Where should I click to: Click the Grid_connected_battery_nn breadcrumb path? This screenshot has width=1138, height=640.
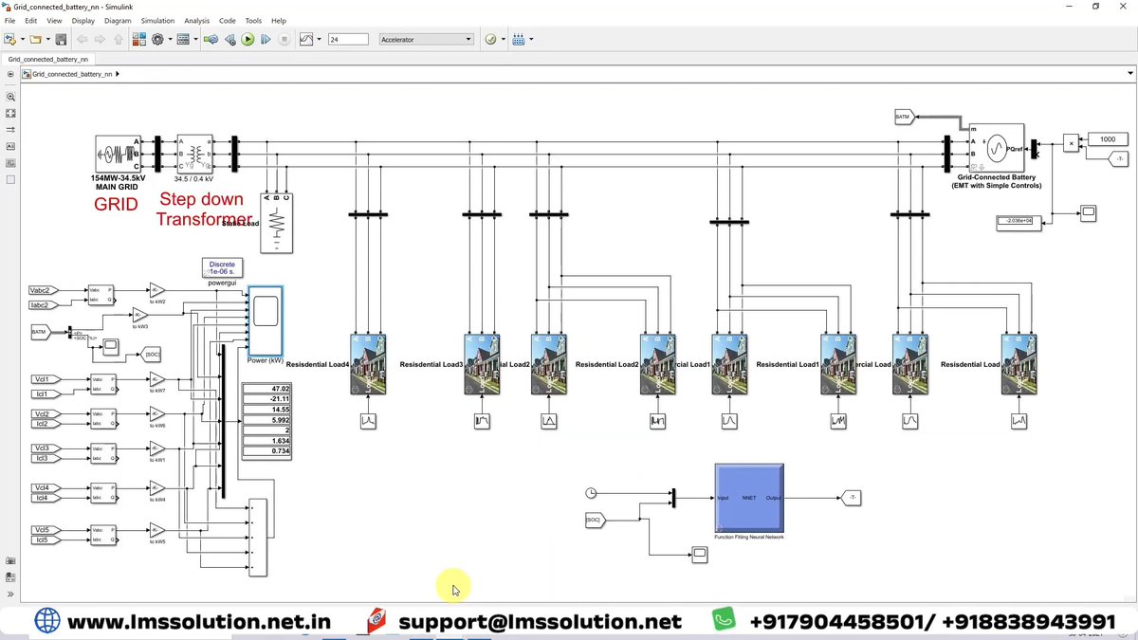tap(72, 73)
